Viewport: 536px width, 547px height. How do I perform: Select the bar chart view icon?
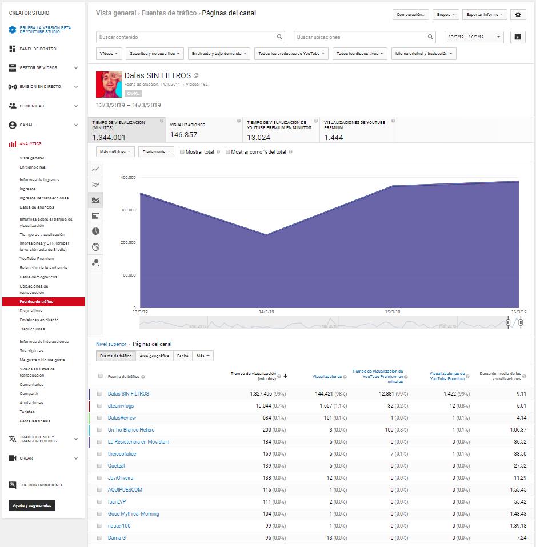pyautogui.click(x=95, y=216)
